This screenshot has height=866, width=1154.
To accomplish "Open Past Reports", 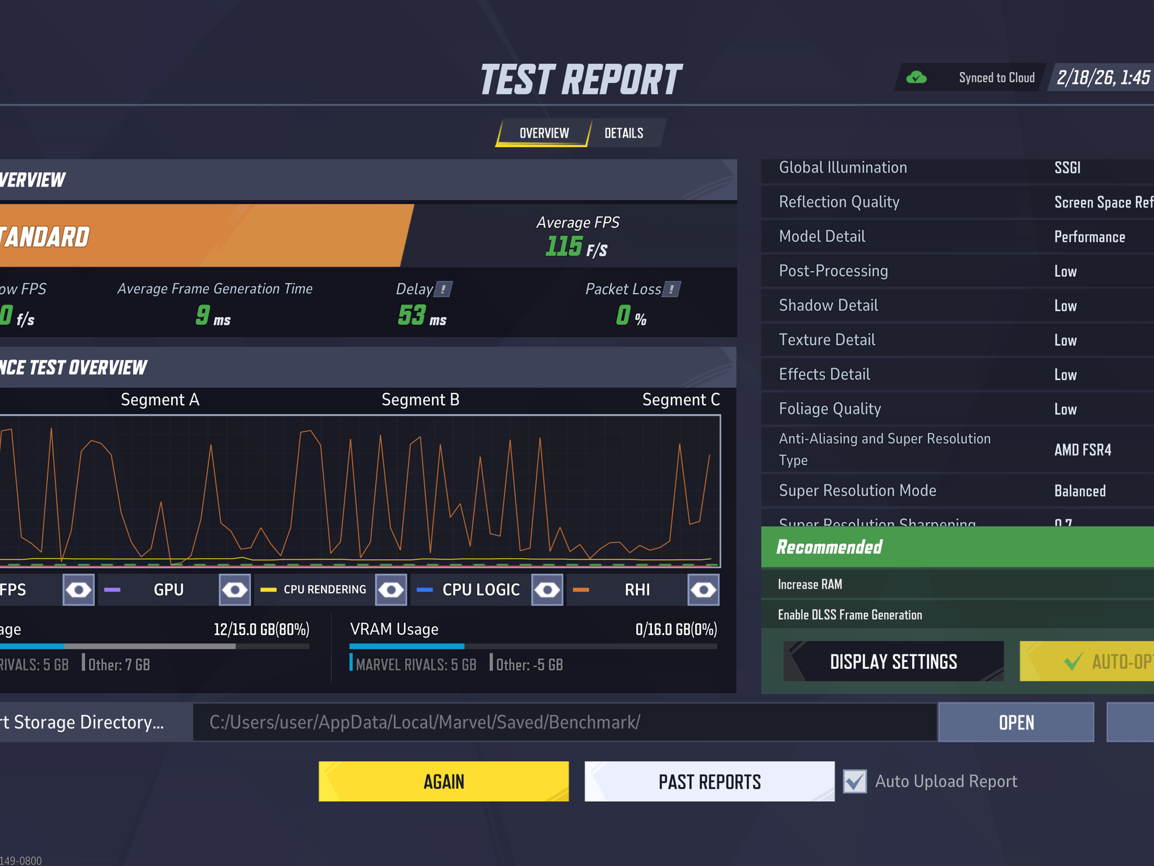I will pyautogui.click(x=709, y=781).
